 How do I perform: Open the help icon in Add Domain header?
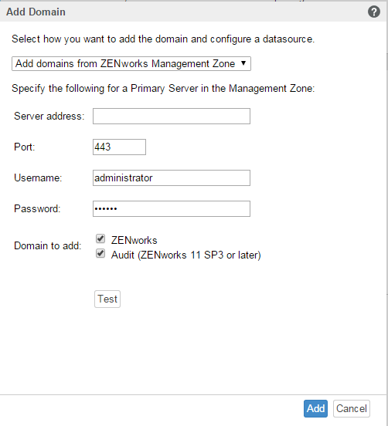point(374,12)
